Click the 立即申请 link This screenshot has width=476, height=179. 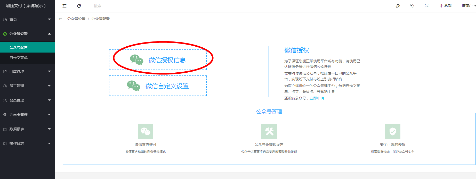(317, 98)
